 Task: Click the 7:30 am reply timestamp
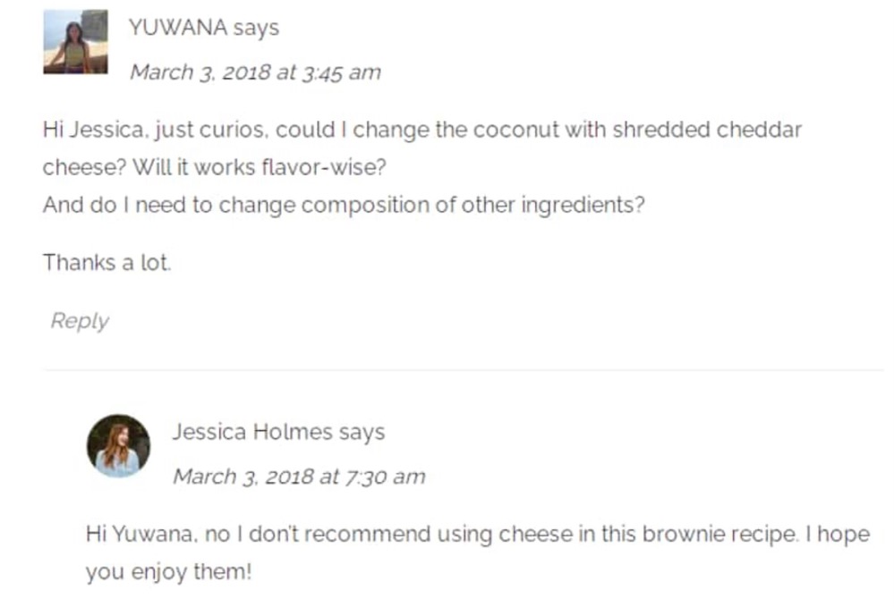coord(299,477)
